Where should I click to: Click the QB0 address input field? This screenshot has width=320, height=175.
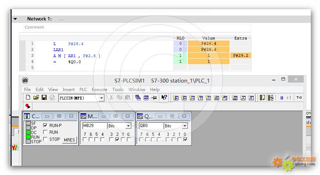(x=151, y=126)
